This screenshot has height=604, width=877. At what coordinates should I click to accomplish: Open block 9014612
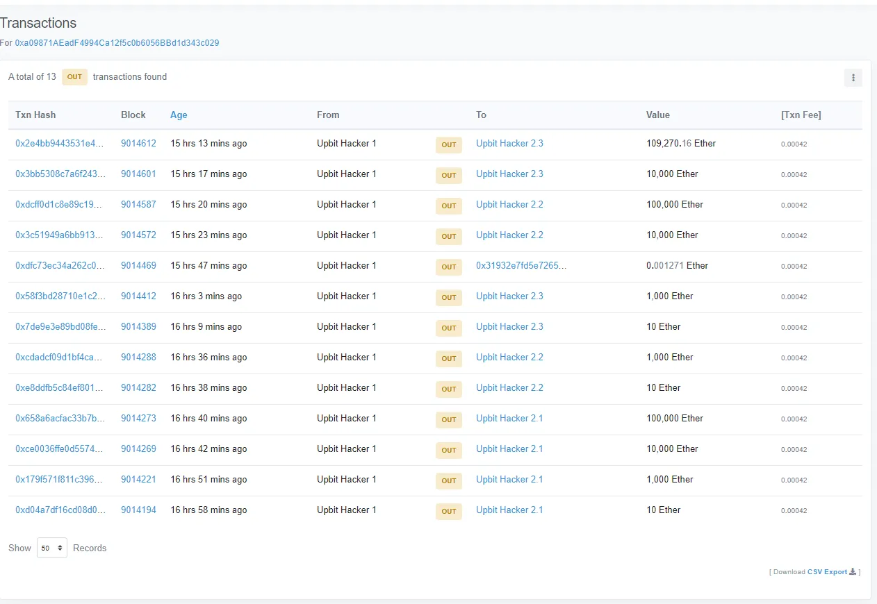(138, 144)
